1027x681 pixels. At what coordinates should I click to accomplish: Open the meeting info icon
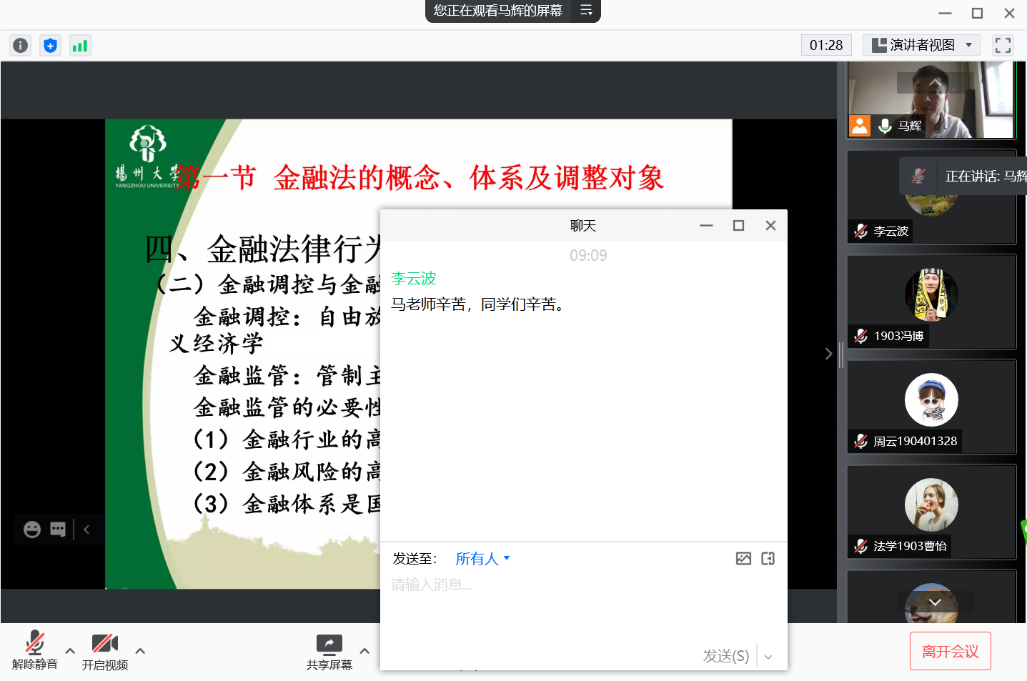tap(21, 46)
